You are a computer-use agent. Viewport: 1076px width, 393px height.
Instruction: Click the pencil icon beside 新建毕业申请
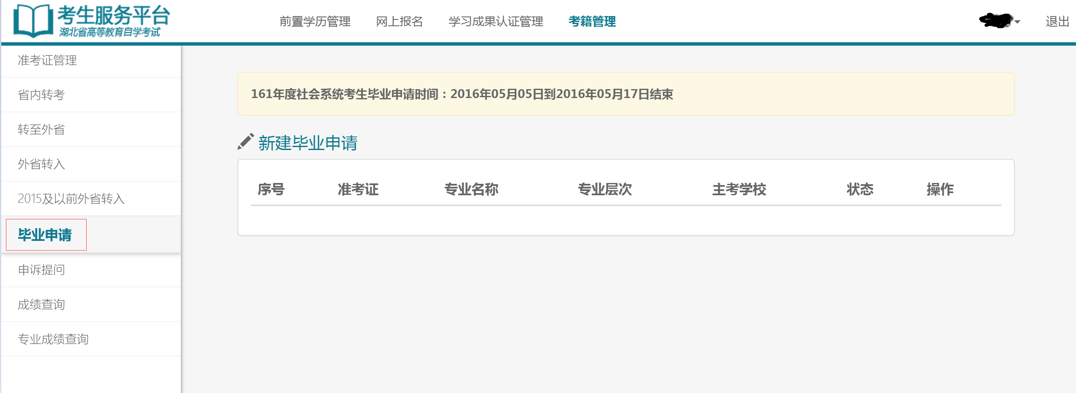(245, 142)
